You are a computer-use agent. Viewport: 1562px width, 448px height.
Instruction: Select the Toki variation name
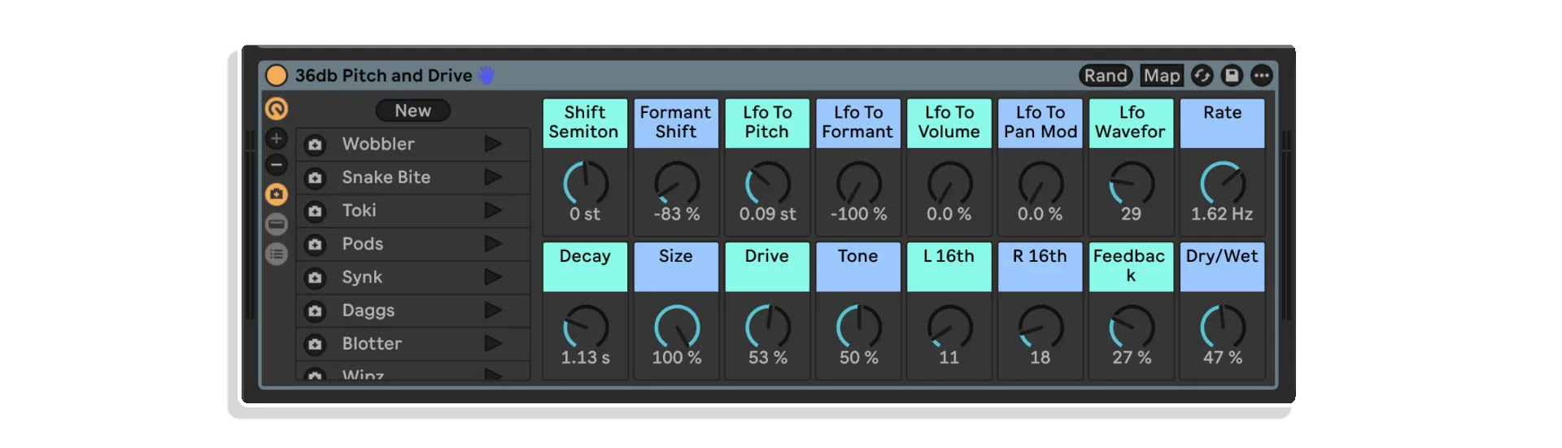[359, 211]
